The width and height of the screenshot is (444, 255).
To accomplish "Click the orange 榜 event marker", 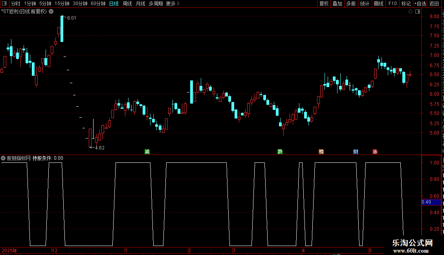I will 321,151.
